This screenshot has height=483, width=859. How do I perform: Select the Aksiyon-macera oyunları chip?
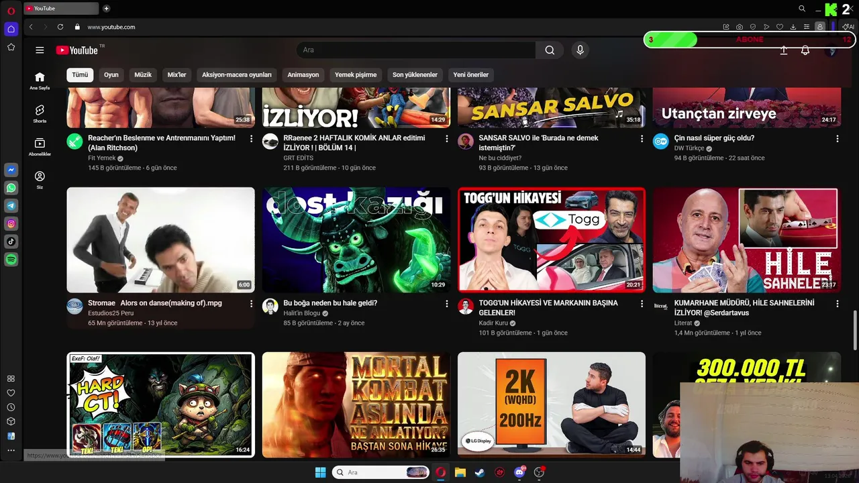pyautogui.click(x=237, y=74)
